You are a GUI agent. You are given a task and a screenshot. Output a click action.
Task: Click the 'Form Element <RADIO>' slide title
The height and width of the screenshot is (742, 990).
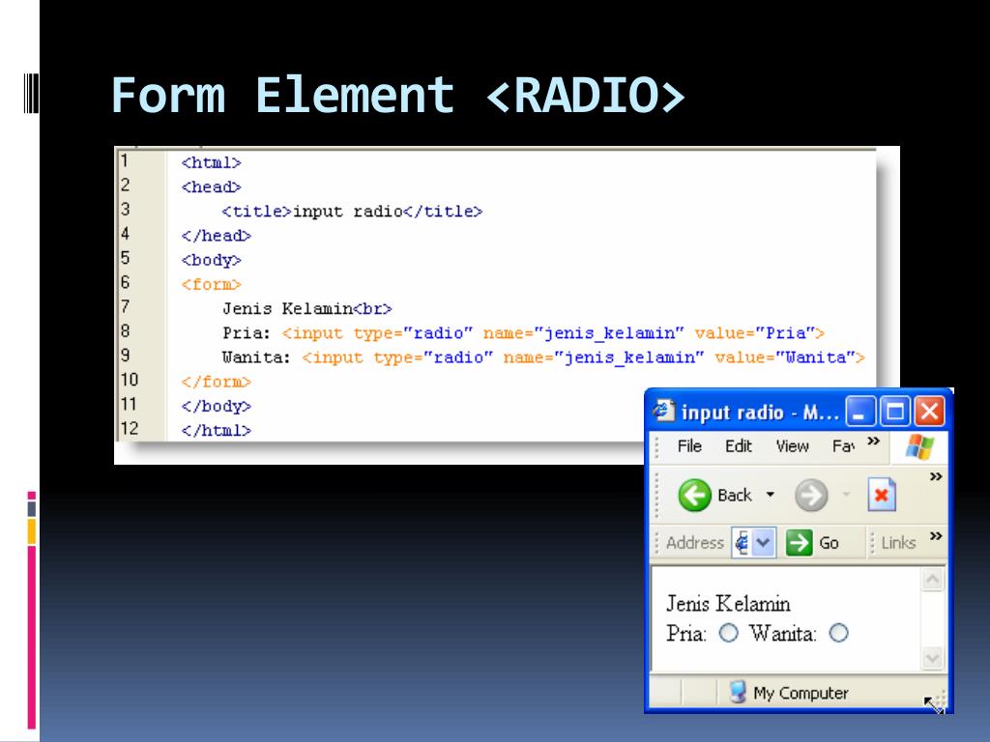point(397,96)
